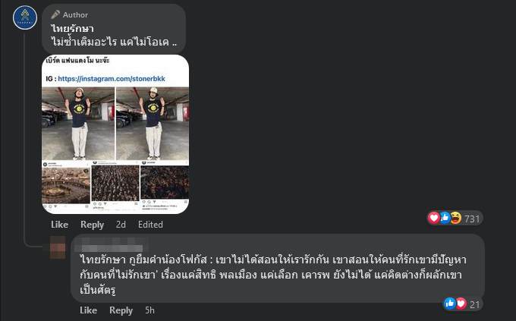Click the blue like icon on the reply's reactions
The height and width of the screenshot is (321, 516).
click(x=449, y=304)
